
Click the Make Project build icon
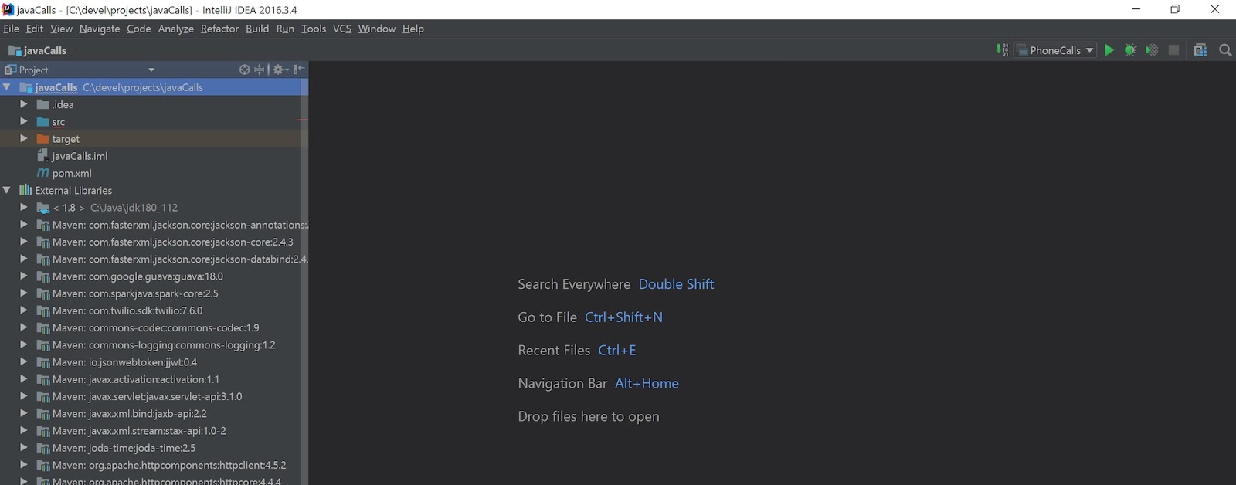coord(1002,50)
